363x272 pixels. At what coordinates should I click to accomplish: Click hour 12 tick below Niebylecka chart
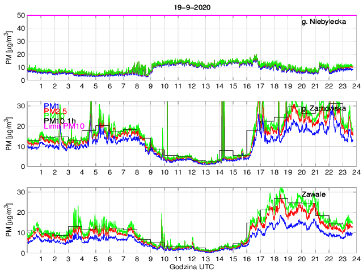point(192,86)
